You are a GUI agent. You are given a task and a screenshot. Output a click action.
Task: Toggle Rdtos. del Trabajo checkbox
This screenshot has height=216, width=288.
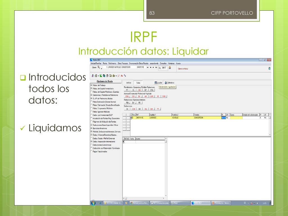(91, 85)
